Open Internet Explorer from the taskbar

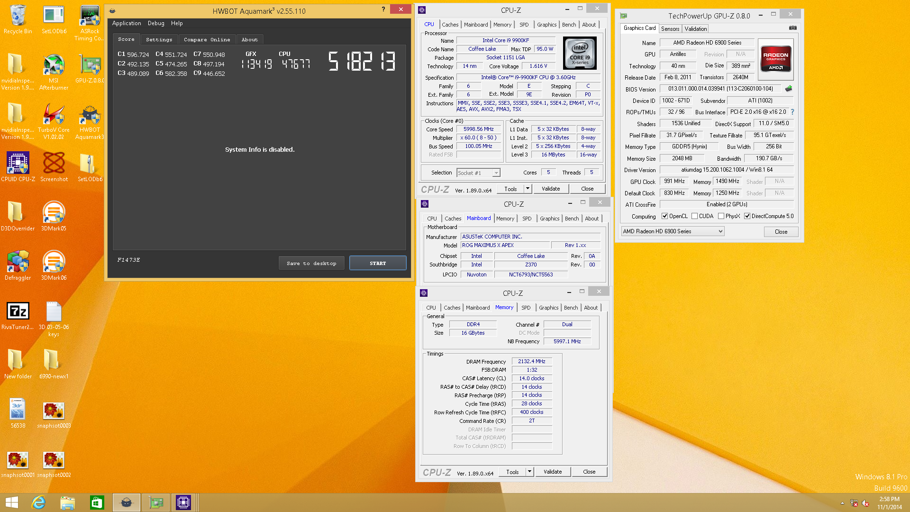coord(38,503)
